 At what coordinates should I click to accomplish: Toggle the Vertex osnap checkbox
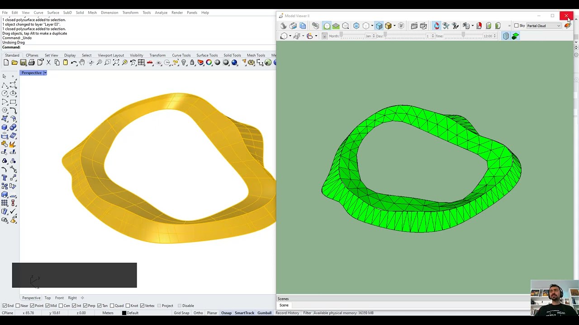coord(142,306)
